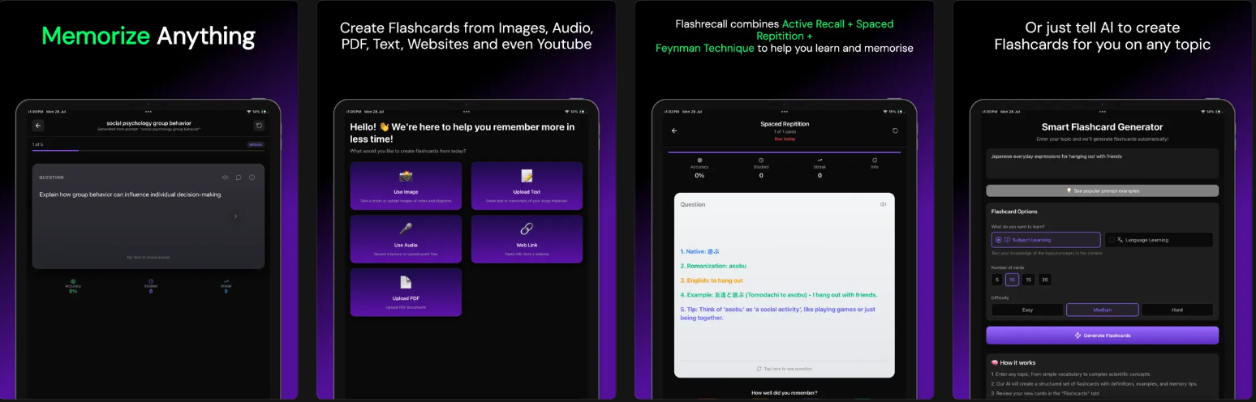Open multitasking dots on Smart Flashcard Generator iPad
This screenshot has height=402, width=1256.
tap(1102, 111)
